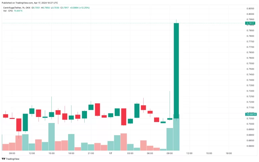Click the 17 date marker on time axis

point(111,153)
